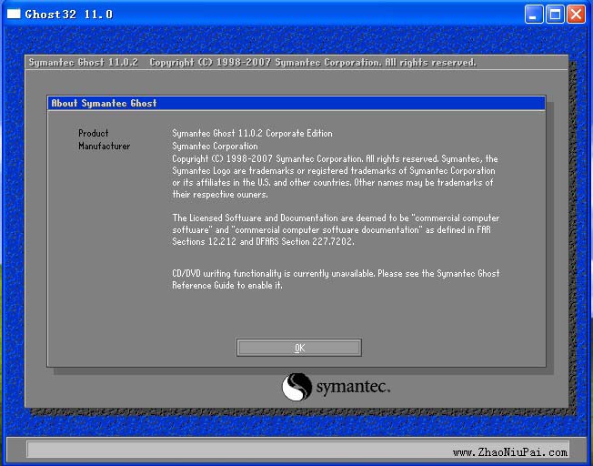Click the CD/DVD writing functionality notice
This screenshot has width=593, height=466.
coord(336,279)
